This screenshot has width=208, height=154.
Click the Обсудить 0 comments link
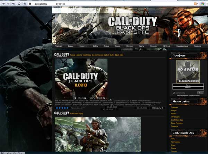(x=157, y=108)
